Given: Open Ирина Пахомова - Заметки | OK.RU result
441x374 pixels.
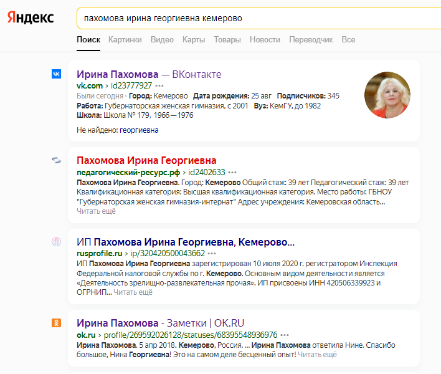Looking at the screenshot, I should point(160,323).
